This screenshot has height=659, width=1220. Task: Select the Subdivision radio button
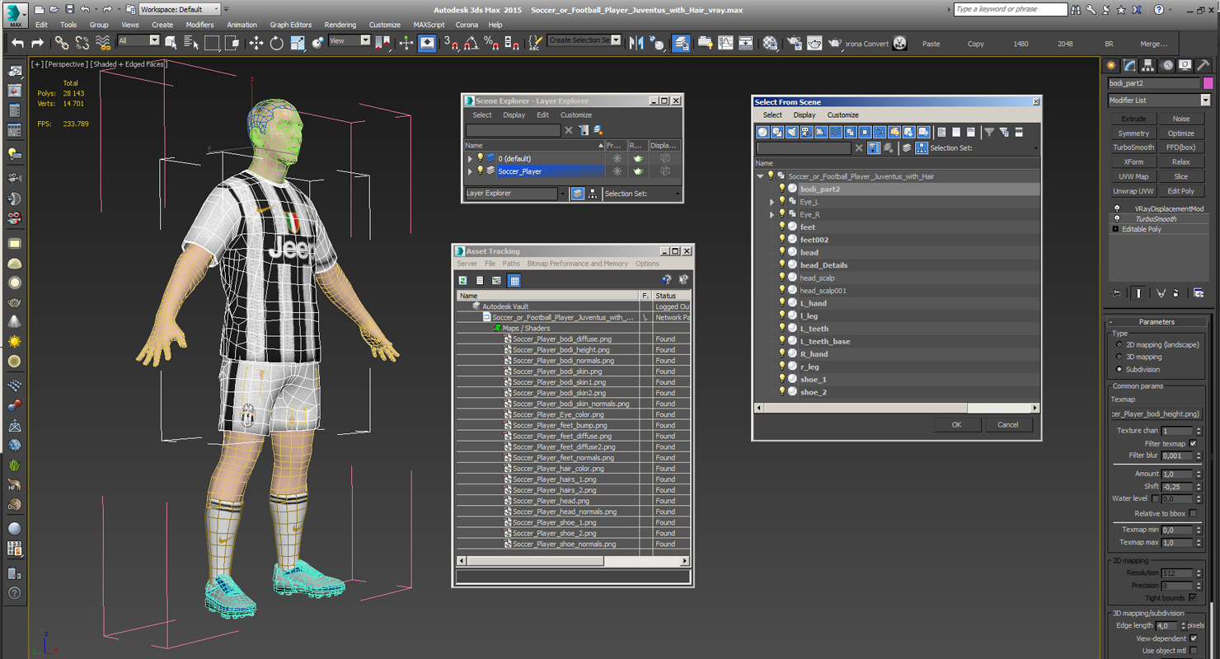click(x=1119, y=370)
